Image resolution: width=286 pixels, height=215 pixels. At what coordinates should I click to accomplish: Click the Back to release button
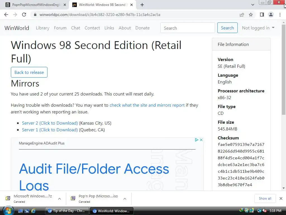coord(29,72)
